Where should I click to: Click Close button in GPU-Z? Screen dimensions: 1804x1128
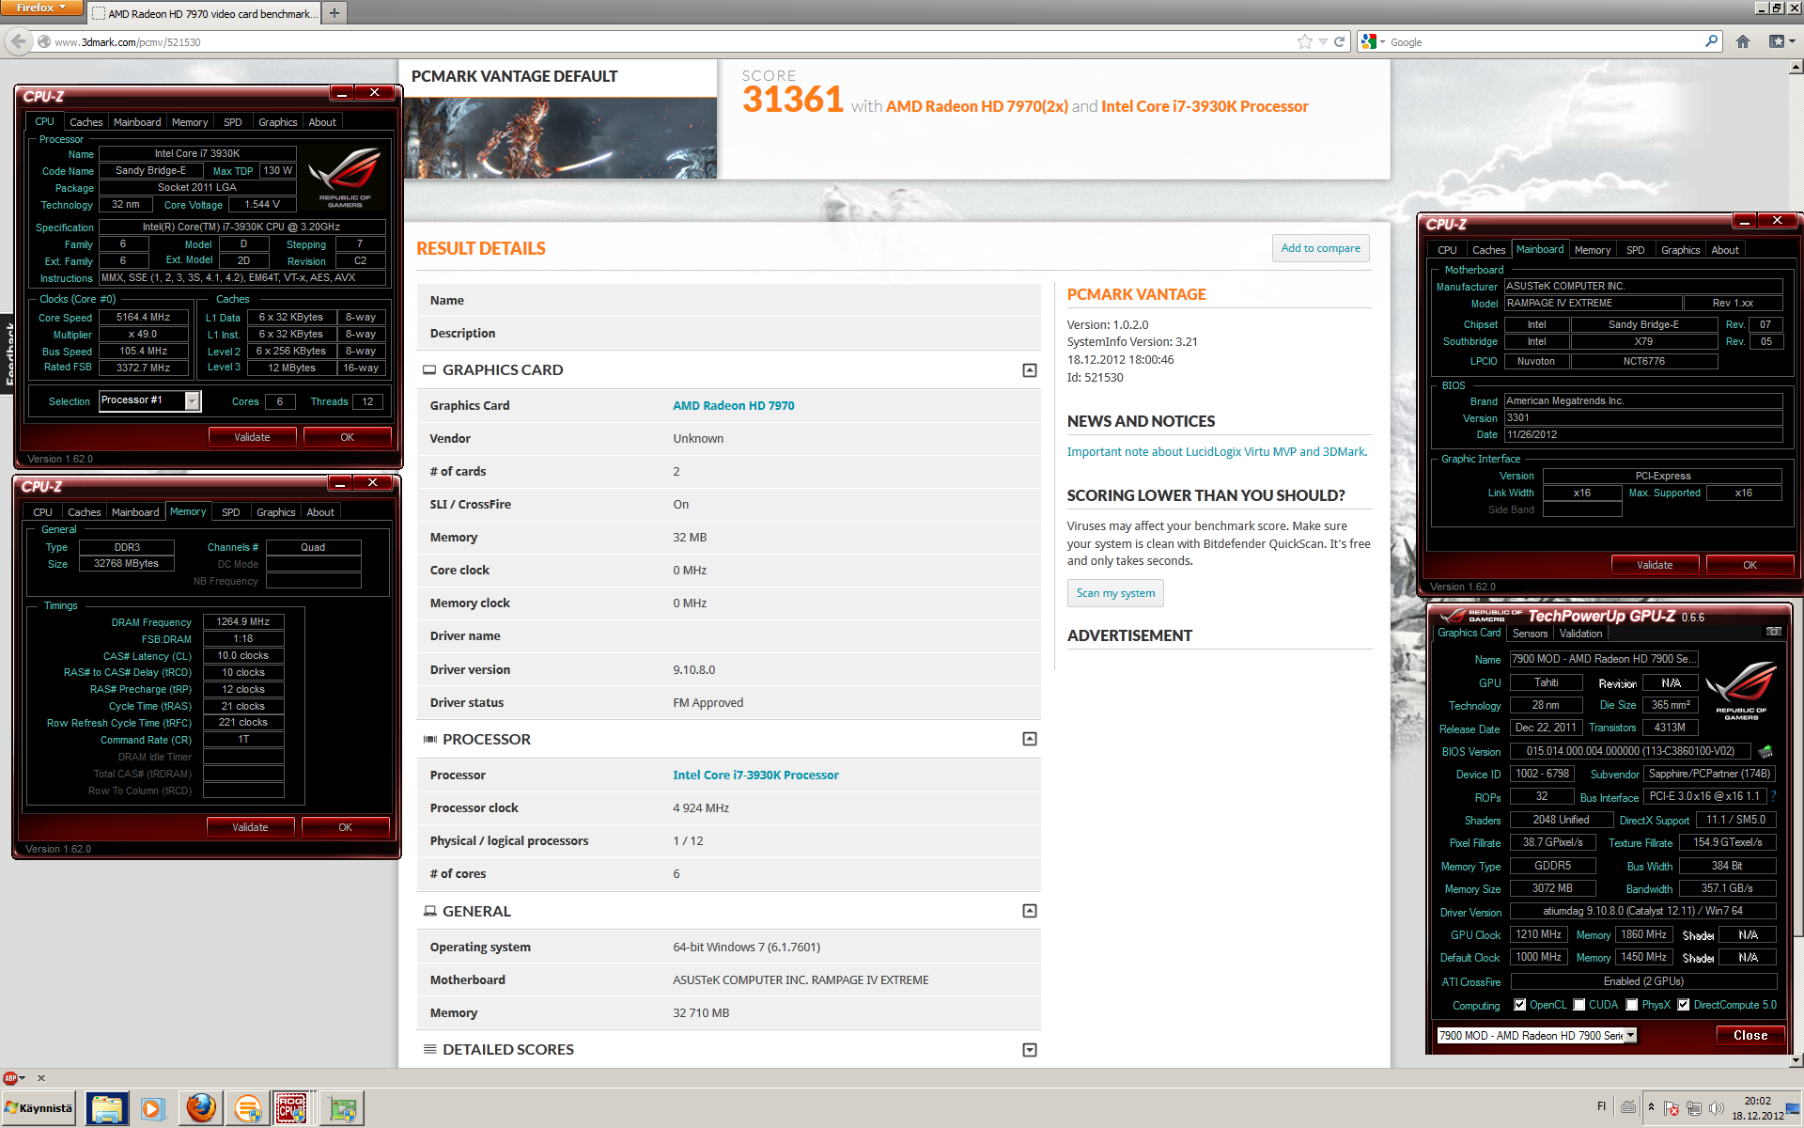coord(1750,1035)
